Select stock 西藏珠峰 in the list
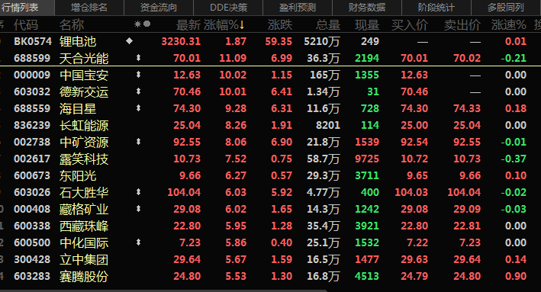Image resolution: width=541 pixels, height=292 pixels. [x=84, y=226]
